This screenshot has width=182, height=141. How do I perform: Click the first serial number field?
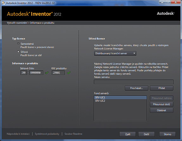click(x=23, y=73)
